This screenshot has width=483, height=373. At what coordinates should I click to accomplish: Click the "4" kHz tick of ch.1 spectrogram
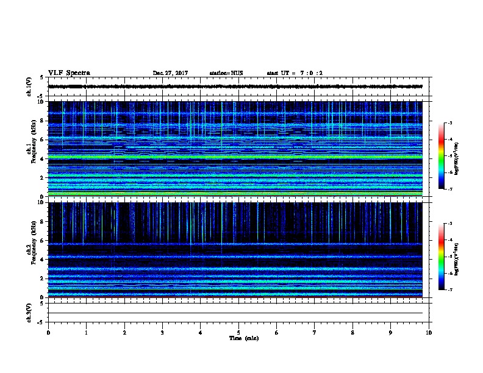click(43, 159)
